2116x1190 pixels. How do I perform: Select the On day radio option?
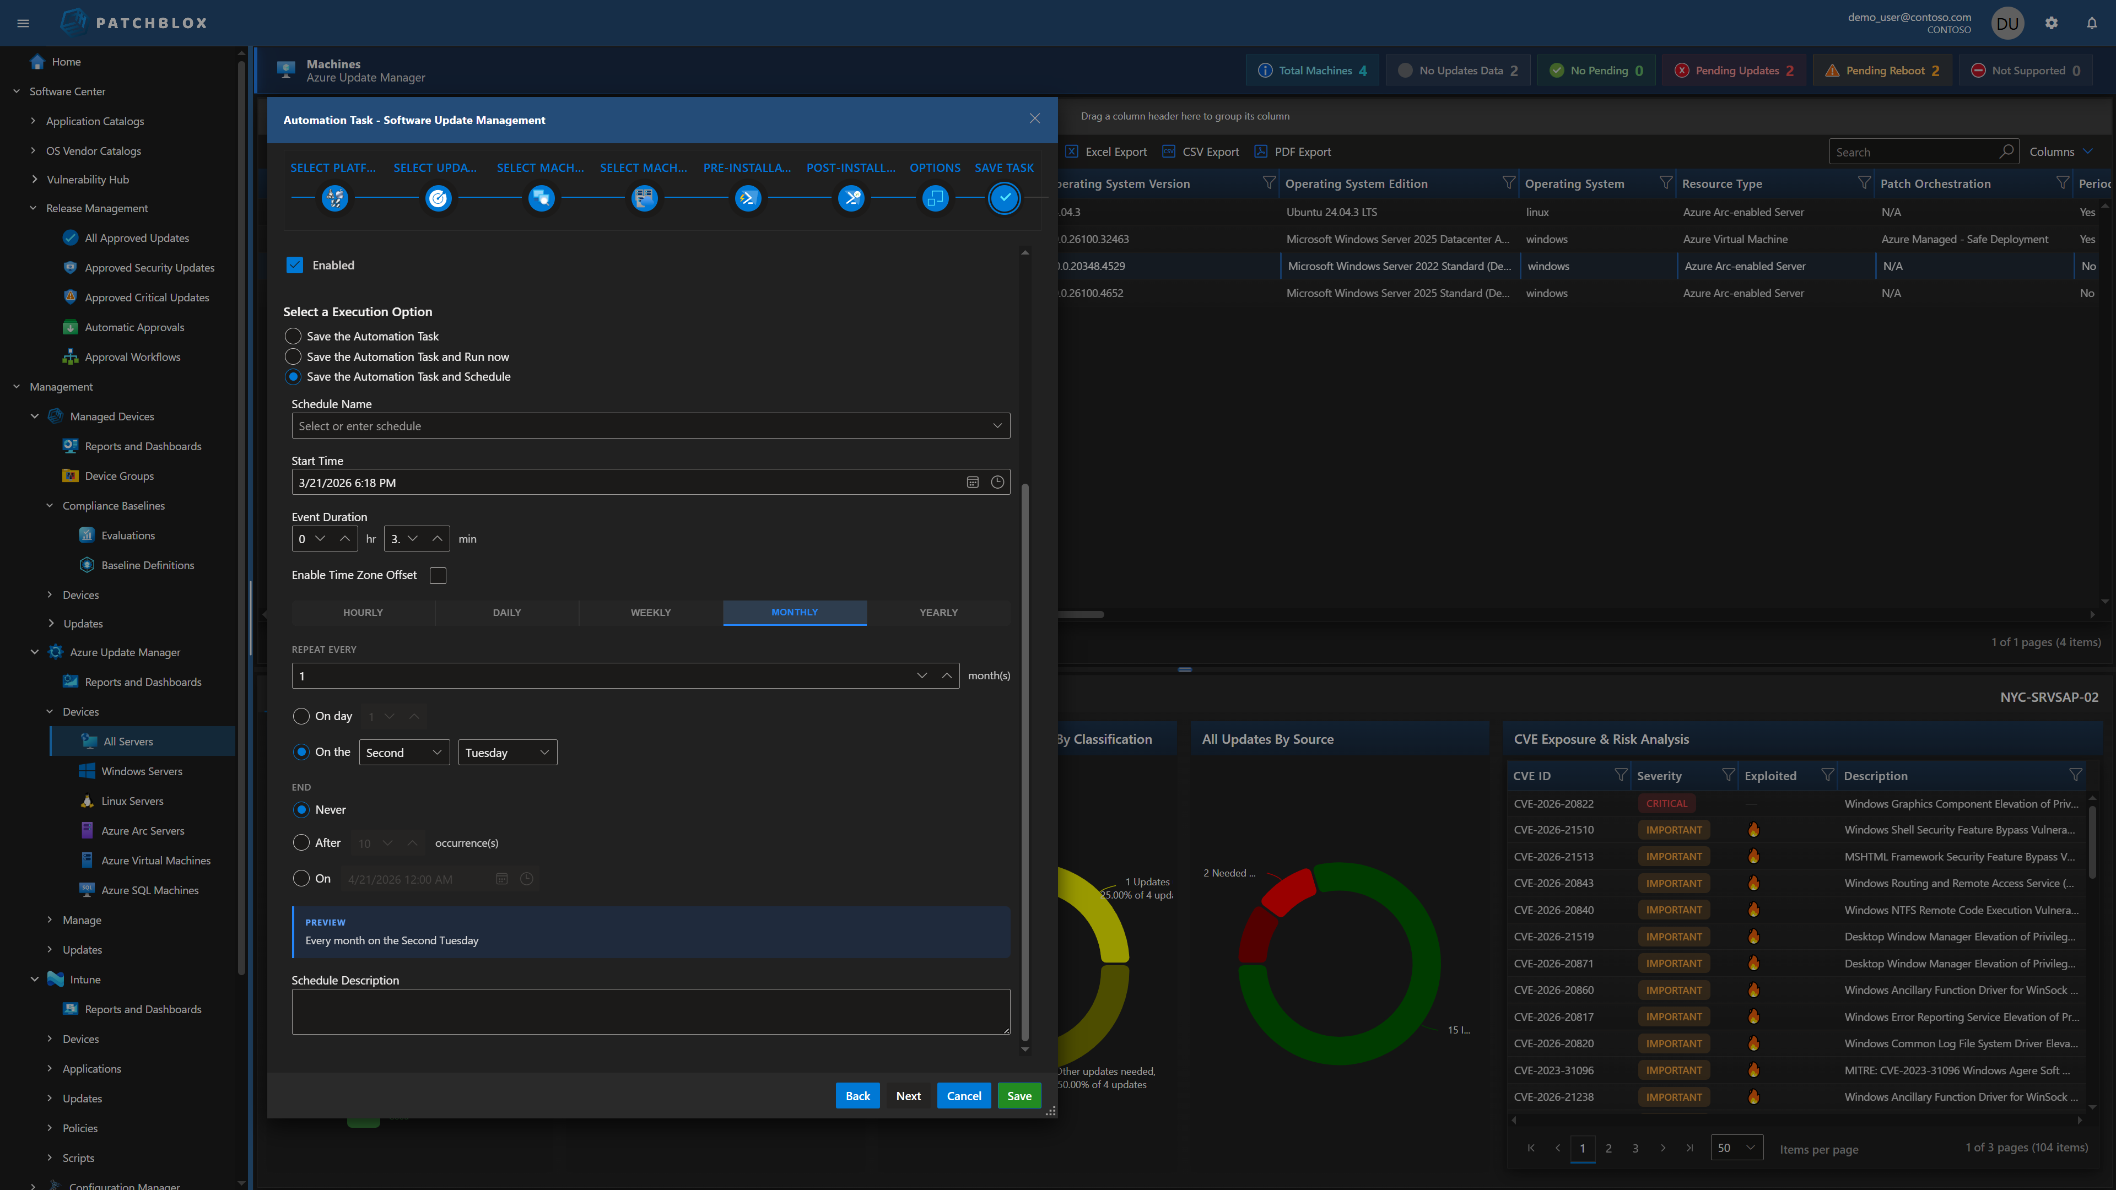(x=301, y=716)
